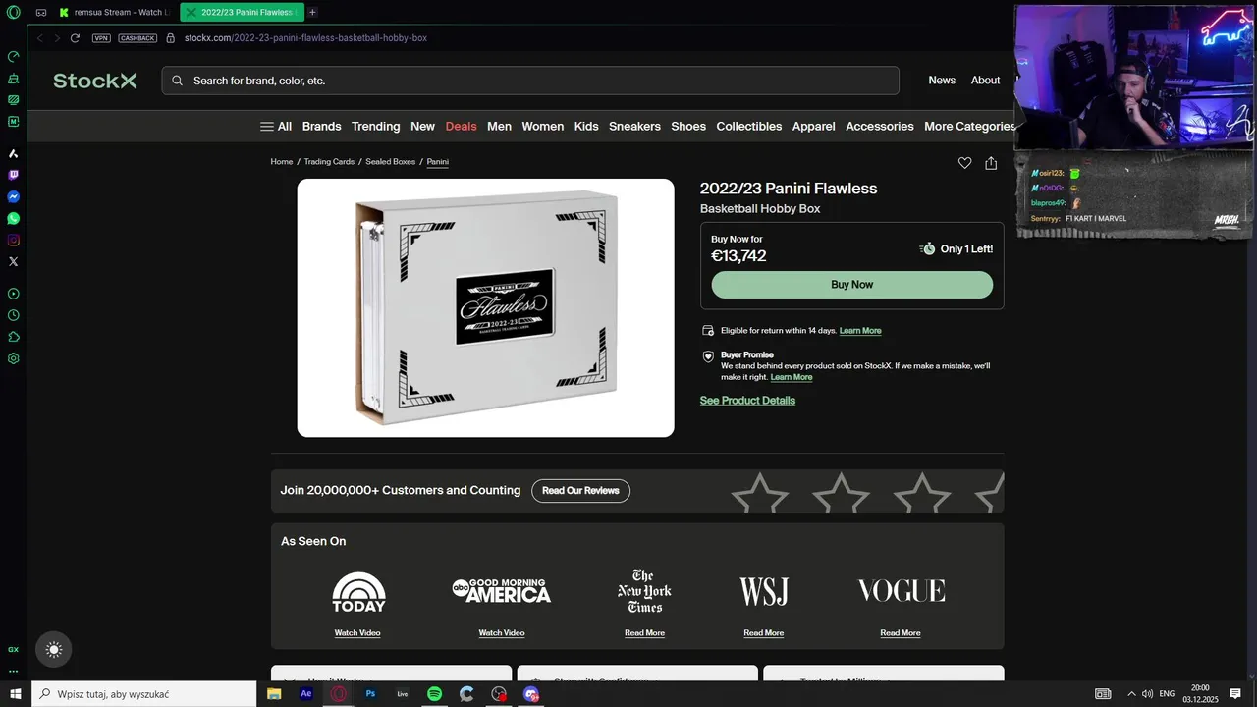The height and width of the screenshot is (707, 1257).
Task: Open Discord from the taskbar
Action: [531, 694]
